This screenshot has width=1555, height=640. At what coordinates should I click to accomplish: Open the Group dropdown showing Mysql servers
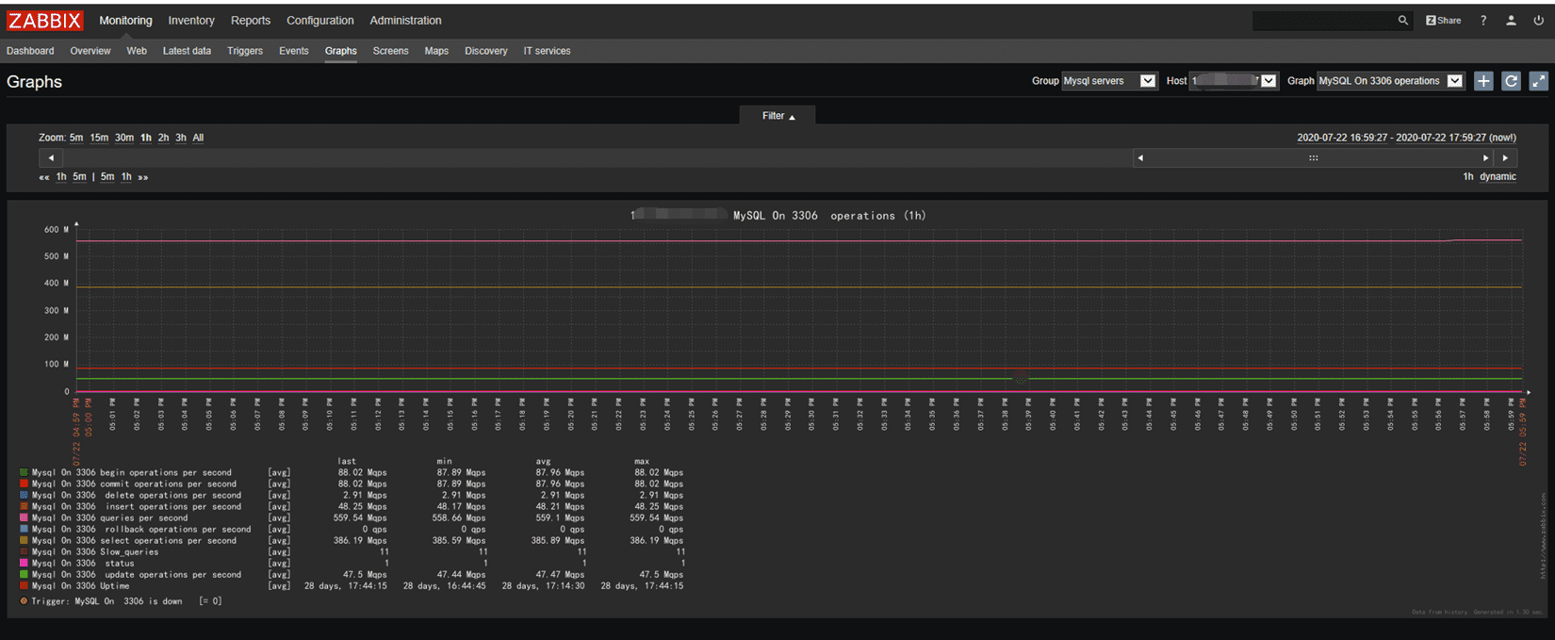tap(1109, 81)
